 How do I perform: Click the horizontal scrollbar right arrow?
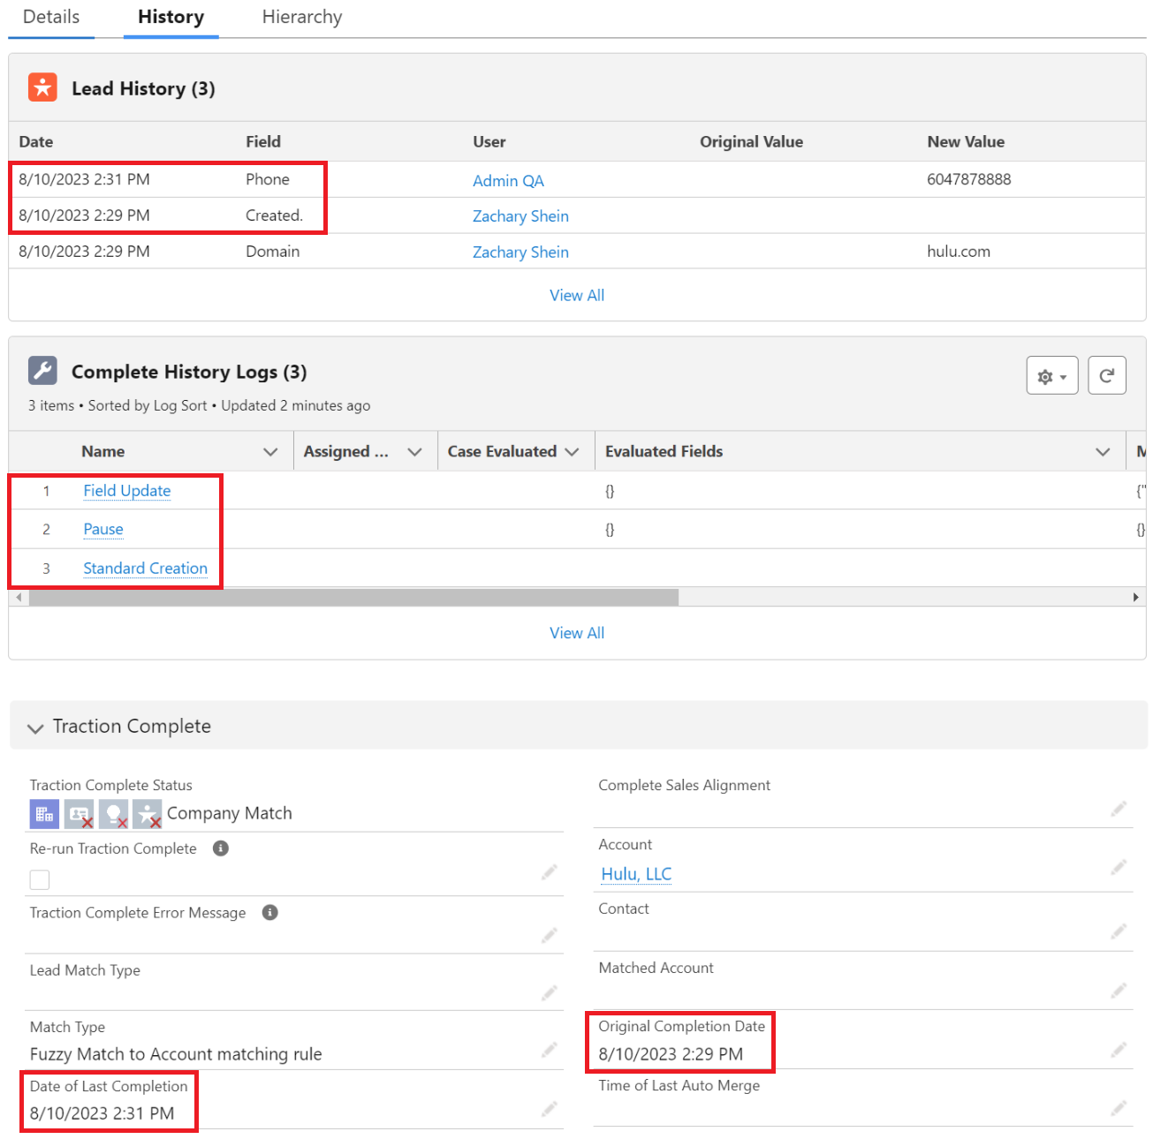(x=1135, y=598)
